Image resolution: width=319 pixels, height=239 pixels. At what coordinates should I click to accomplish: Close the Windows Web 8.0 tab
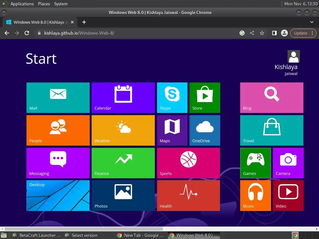pos(72,22)
